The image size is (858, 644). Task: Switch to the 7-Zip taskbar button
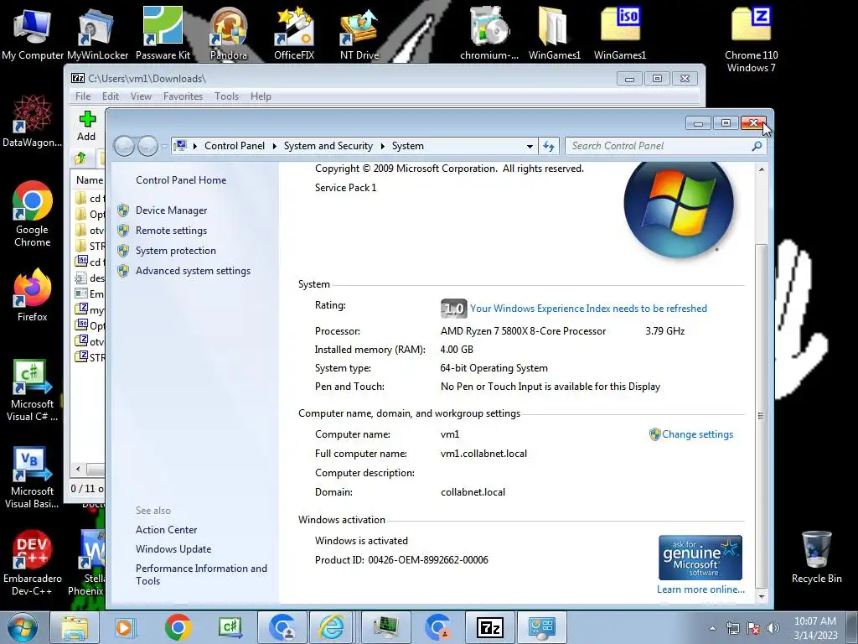click(x=489, y=627)
